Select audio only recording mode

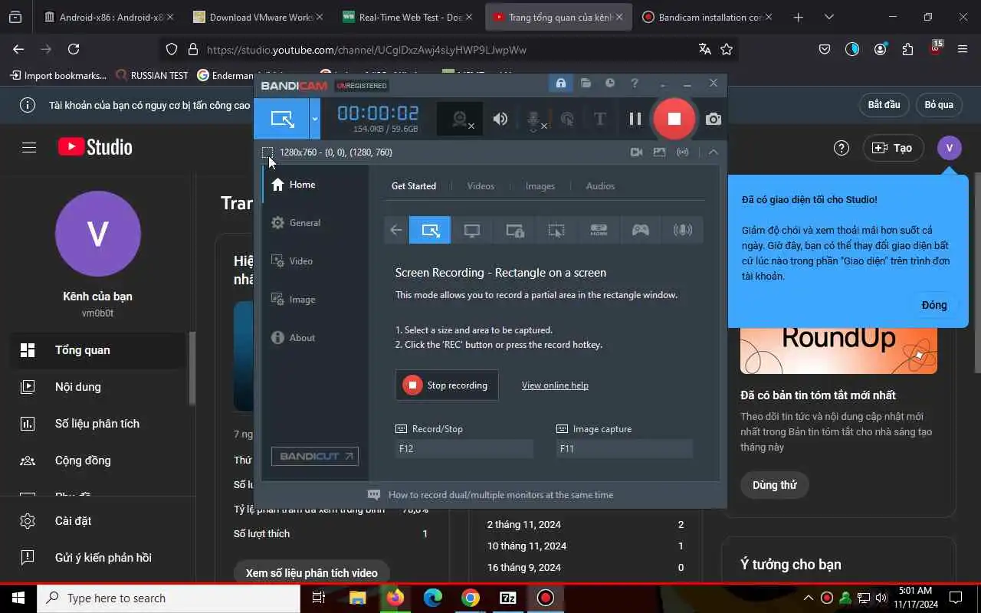[682, 230]
